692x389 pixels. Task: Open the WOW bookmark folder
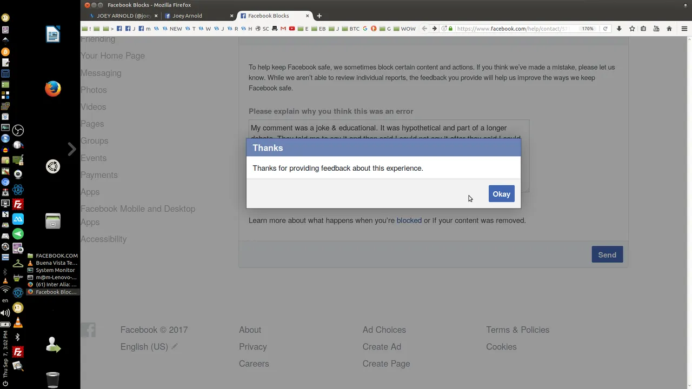click(x=404, y=29)
